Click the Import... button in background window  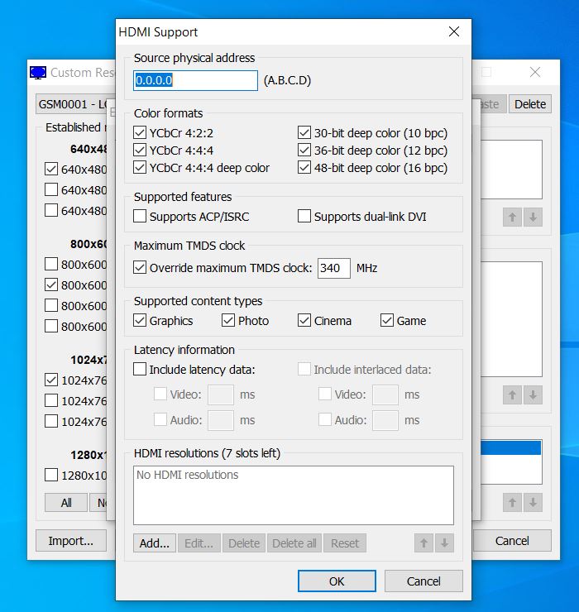pyautogui.click(x=70, y=541)
